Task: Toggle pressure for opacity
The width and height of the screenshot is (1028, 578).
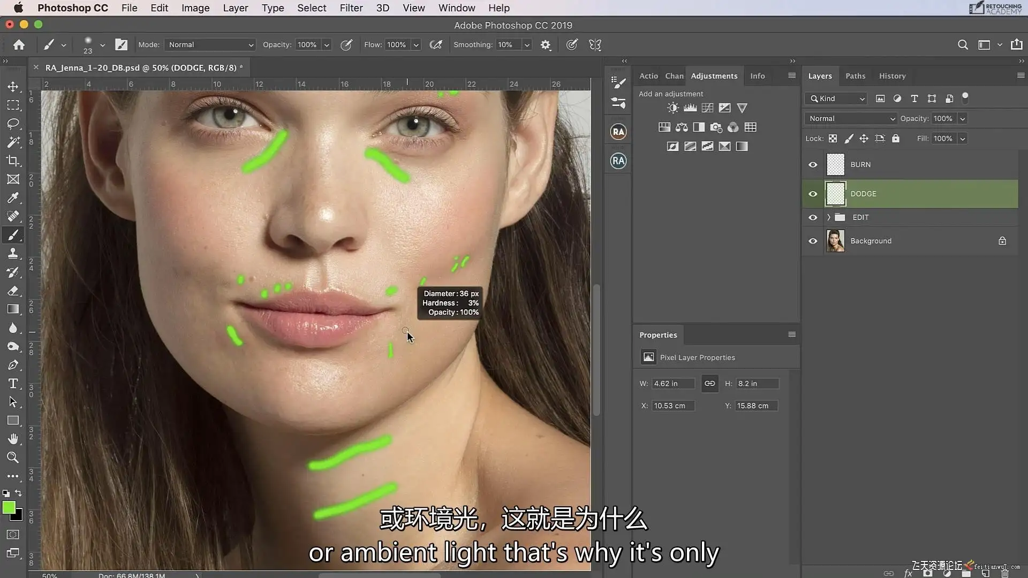Action: point(346,45)
